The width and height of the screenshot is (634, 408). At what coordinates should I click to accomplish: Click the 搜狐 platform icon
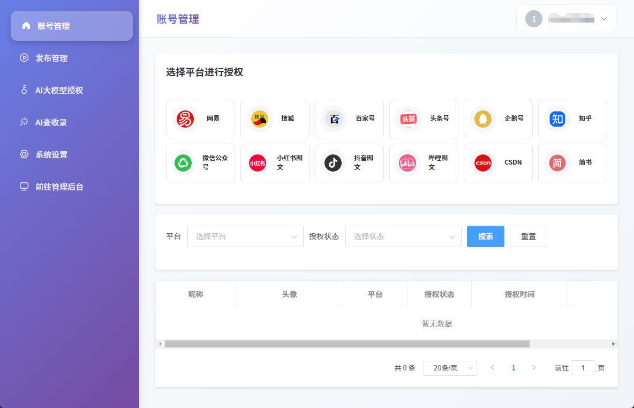click(275, 119)
